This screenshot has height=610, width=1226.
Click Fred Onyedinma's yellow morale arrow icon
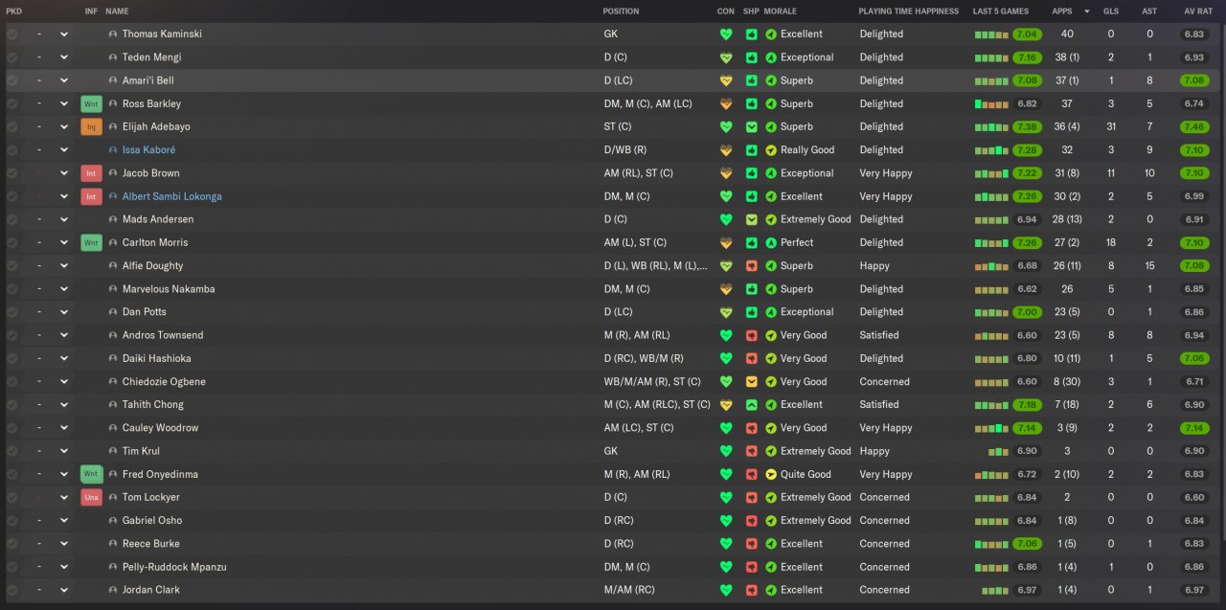[x=771, y=474]
